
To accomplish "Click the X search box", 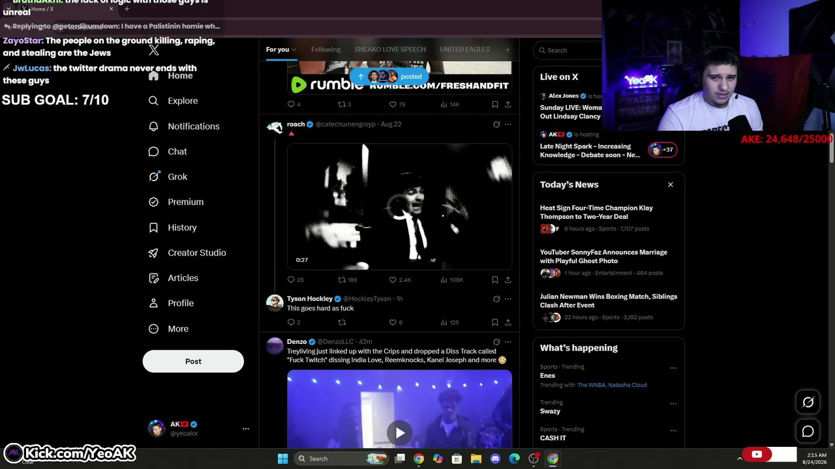I will pyautogui.click(x=569, y=50).
